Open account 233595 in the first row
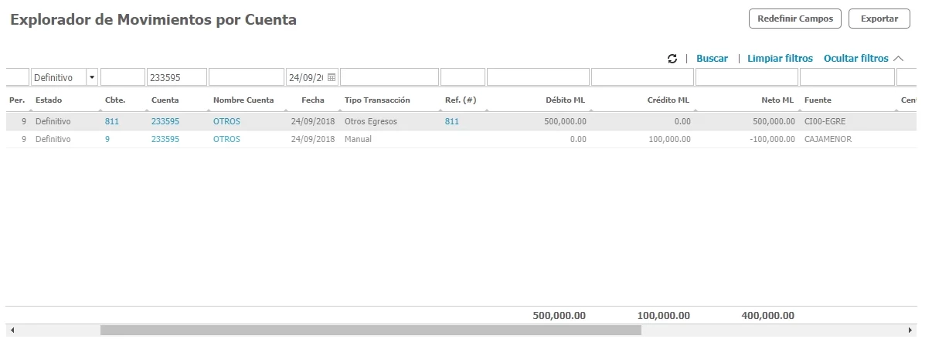This screenshot has height=339, width=932. coord(165,121)
